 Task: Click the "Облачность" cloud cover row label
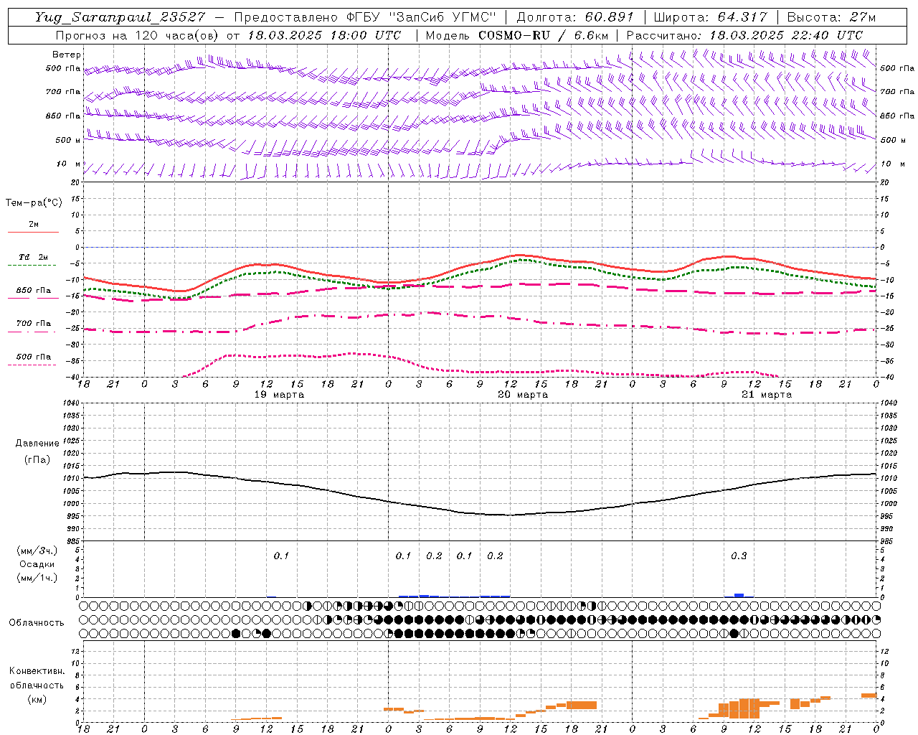pos(37,623)
